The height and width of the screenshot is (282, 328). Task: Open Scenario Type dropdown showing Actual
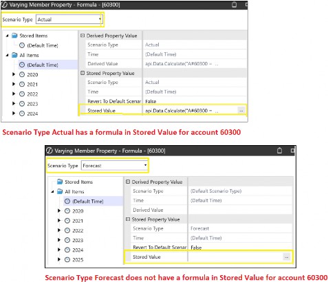coord(69,19)
